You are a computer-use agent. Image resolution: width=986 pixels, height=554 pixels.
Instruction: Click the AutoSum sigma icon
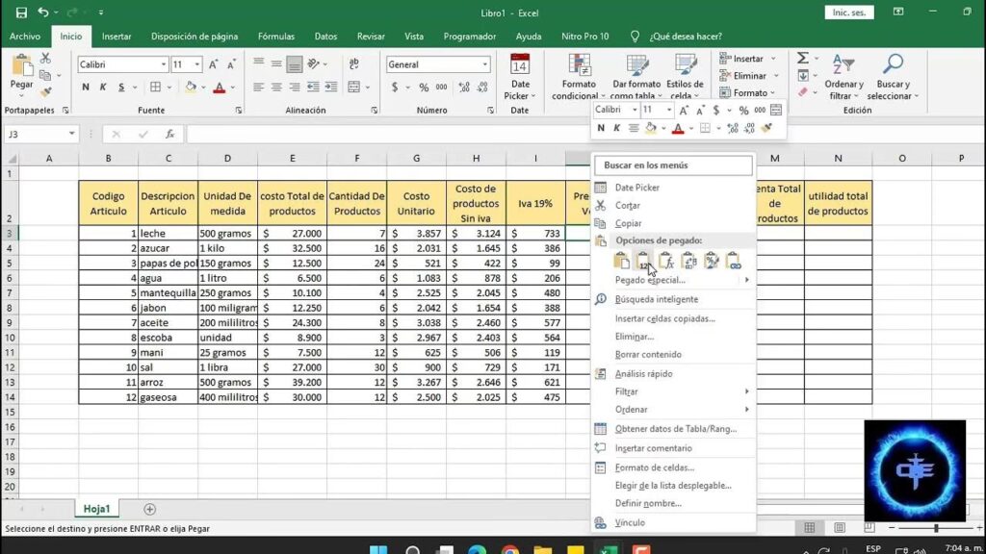(x=802, y=59)
